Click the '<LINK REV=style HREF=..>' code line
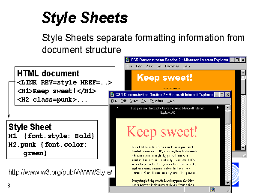The width and height of the screenshot is (257, 193). pyautogui.click(x=65, y=82)
